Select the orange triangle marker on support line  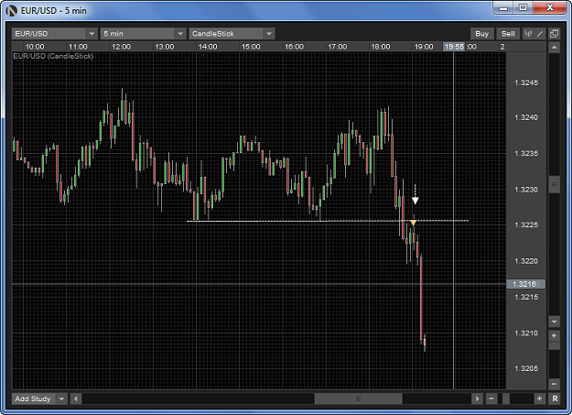413,223
